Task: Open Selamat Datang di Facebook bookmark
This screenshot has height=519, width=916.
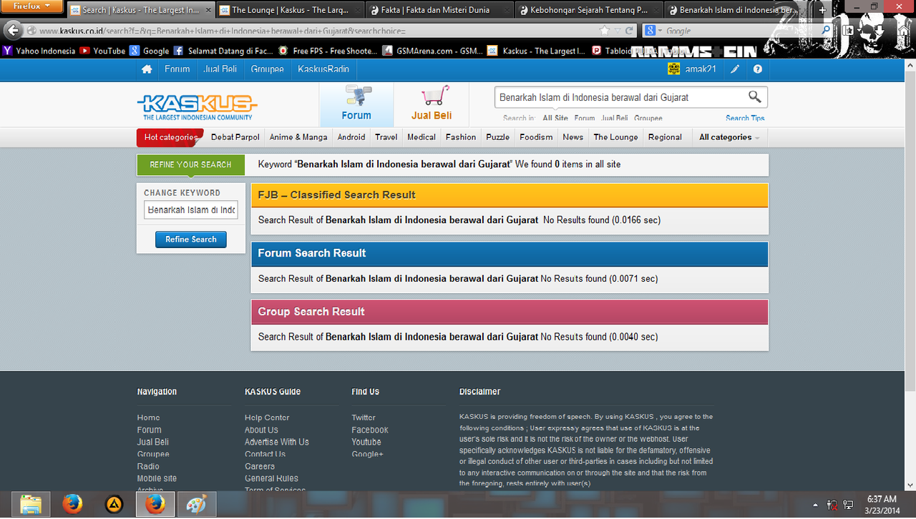Action: coord(223,51)
